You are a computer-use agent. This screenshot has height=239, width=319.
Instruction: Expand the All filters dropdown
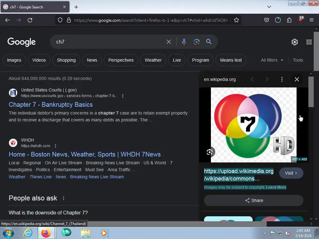click(x=272, y=60)
